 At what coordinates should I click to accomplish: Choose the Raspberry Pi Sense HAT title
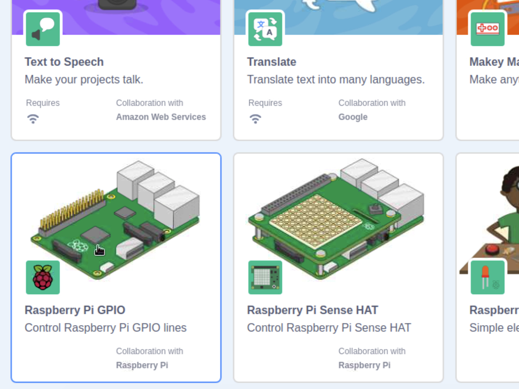(x=312, y=310)
